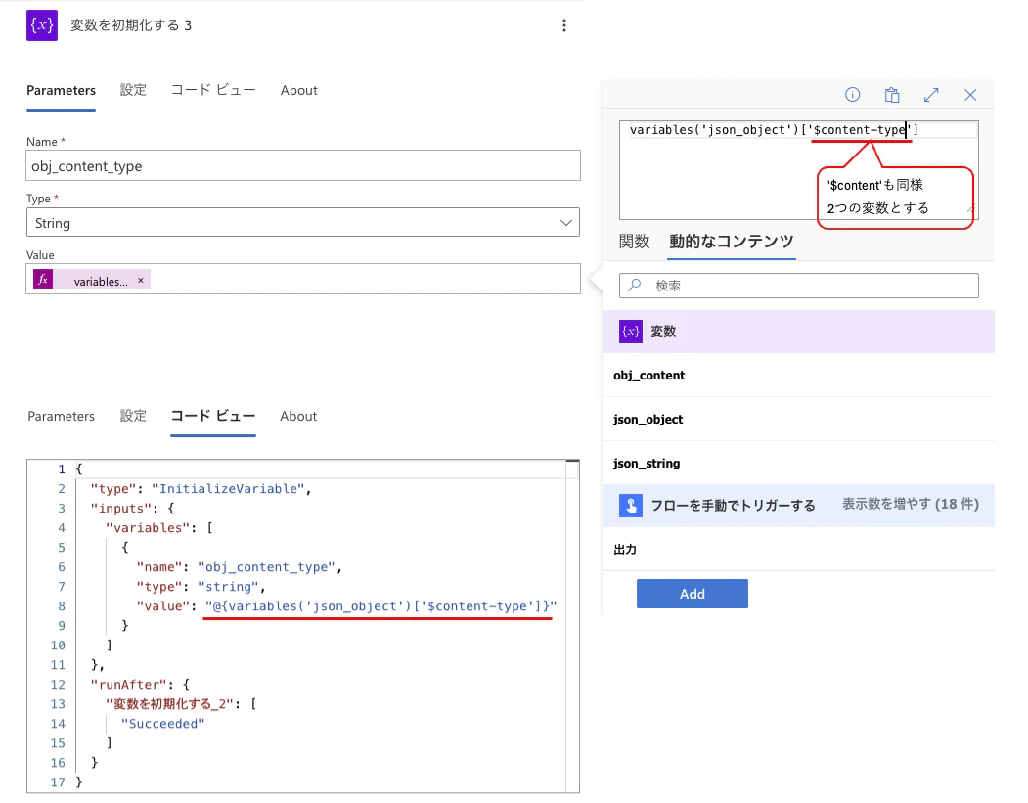Screen dimensions: 1028x803
Task: Select the 動的なコンテンツ tab
Action: coord(731,242)
